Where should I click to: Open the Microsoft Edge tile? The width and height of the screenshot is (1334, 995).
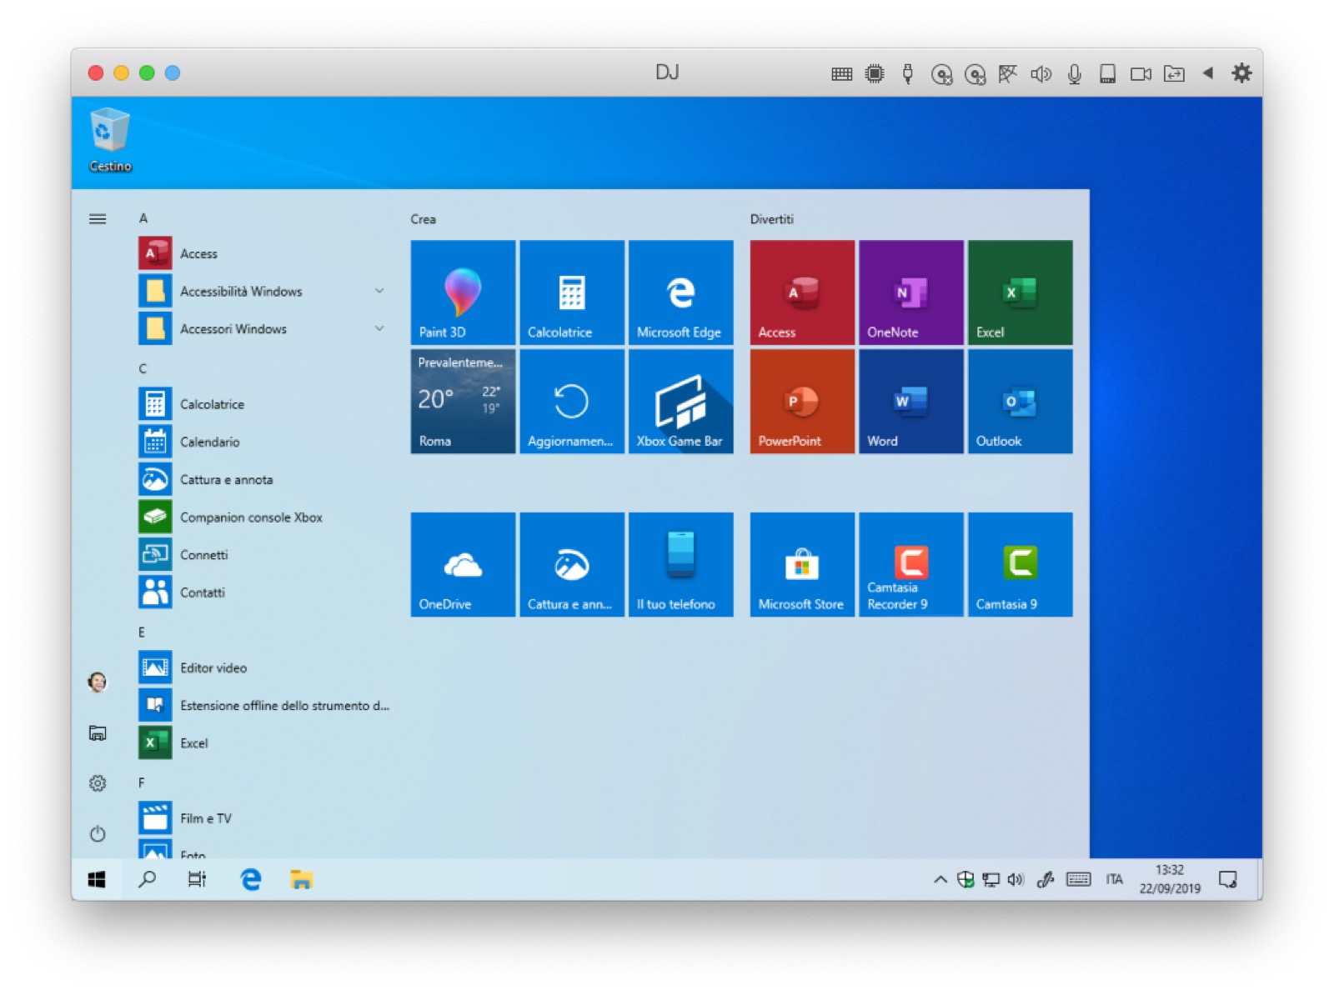tap(680, 292)
